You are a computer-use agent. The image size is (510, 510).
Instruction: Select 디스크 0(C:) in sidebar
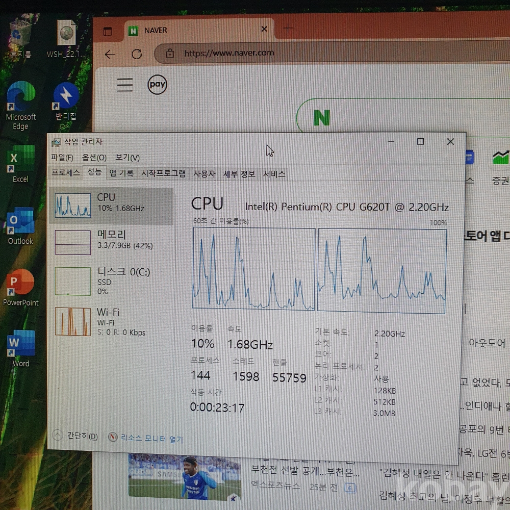[x=111, y=280]
